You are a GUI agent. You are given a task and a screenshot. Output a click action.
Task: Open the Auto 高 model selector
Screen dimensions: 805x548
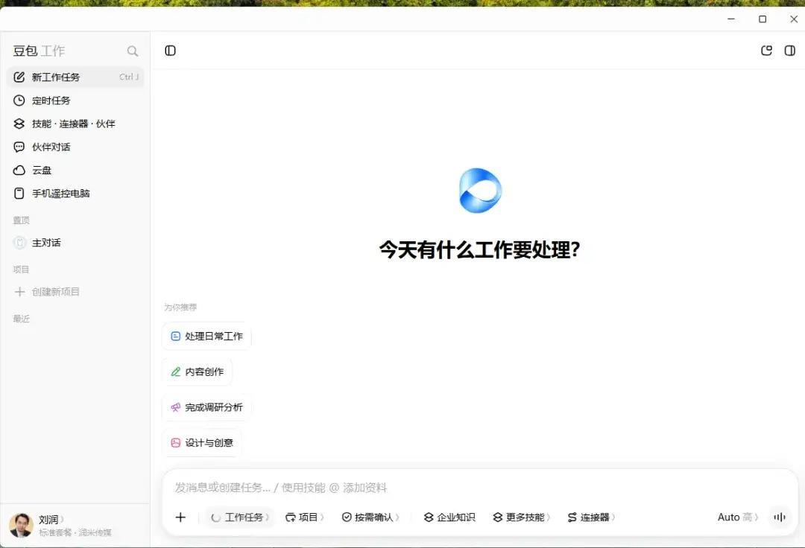[x=737, y=517]
